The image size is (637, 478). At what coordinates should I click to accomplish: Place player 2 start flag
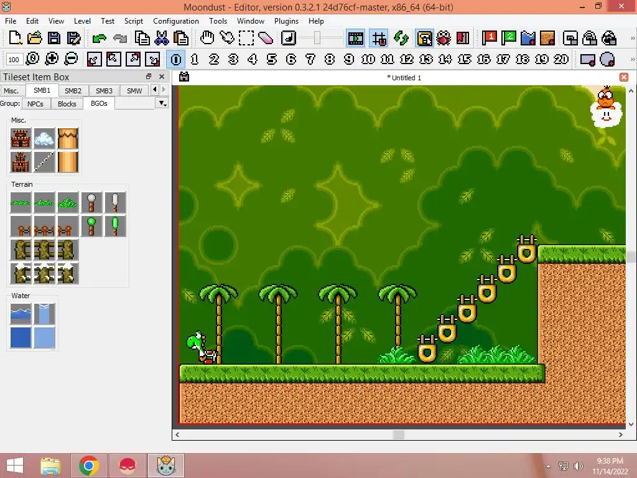(x=509, y=38)
